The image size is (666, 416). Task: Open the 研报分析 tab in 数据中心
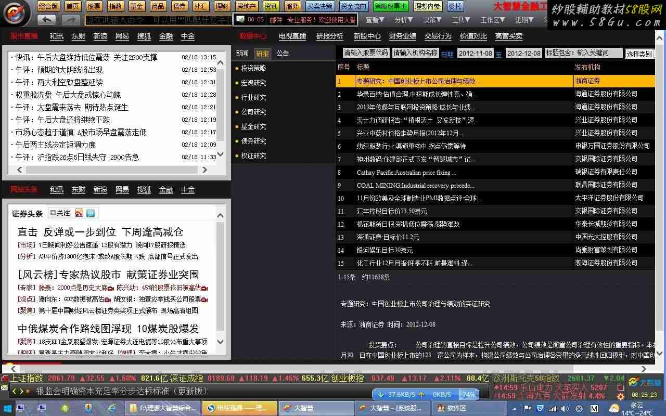click(x=330, y=36)
